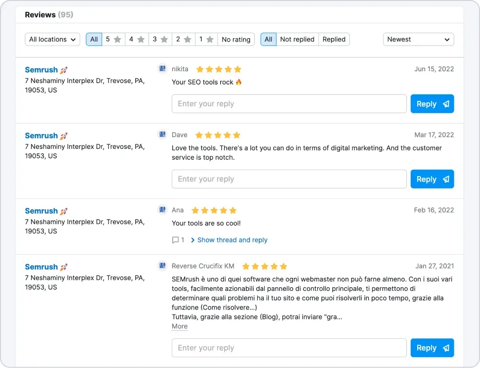Open Semrush location link on Ana's review

(x=42, y=211)
